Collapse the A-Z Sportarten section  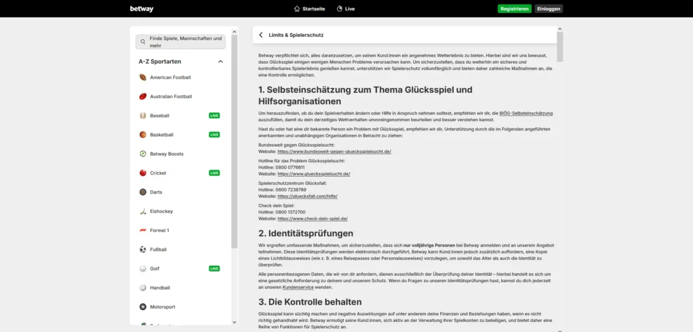(x=220, y=61)
